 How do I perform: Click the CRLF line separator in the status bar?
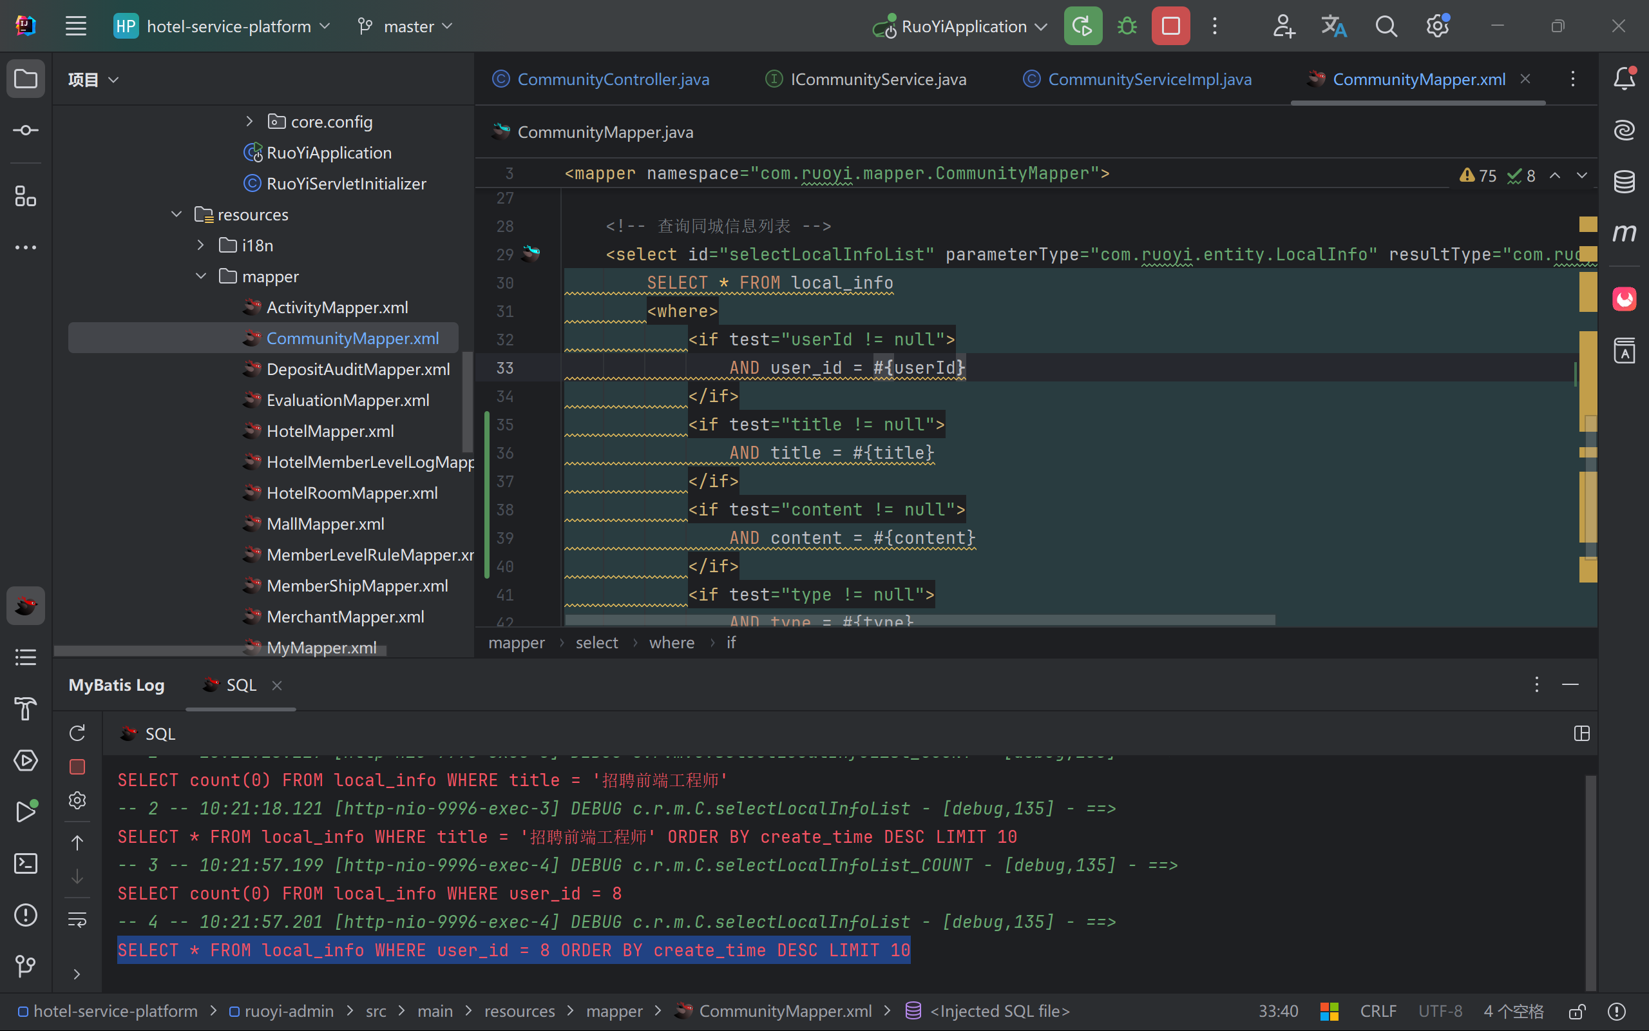[x=1378, y=1011]
